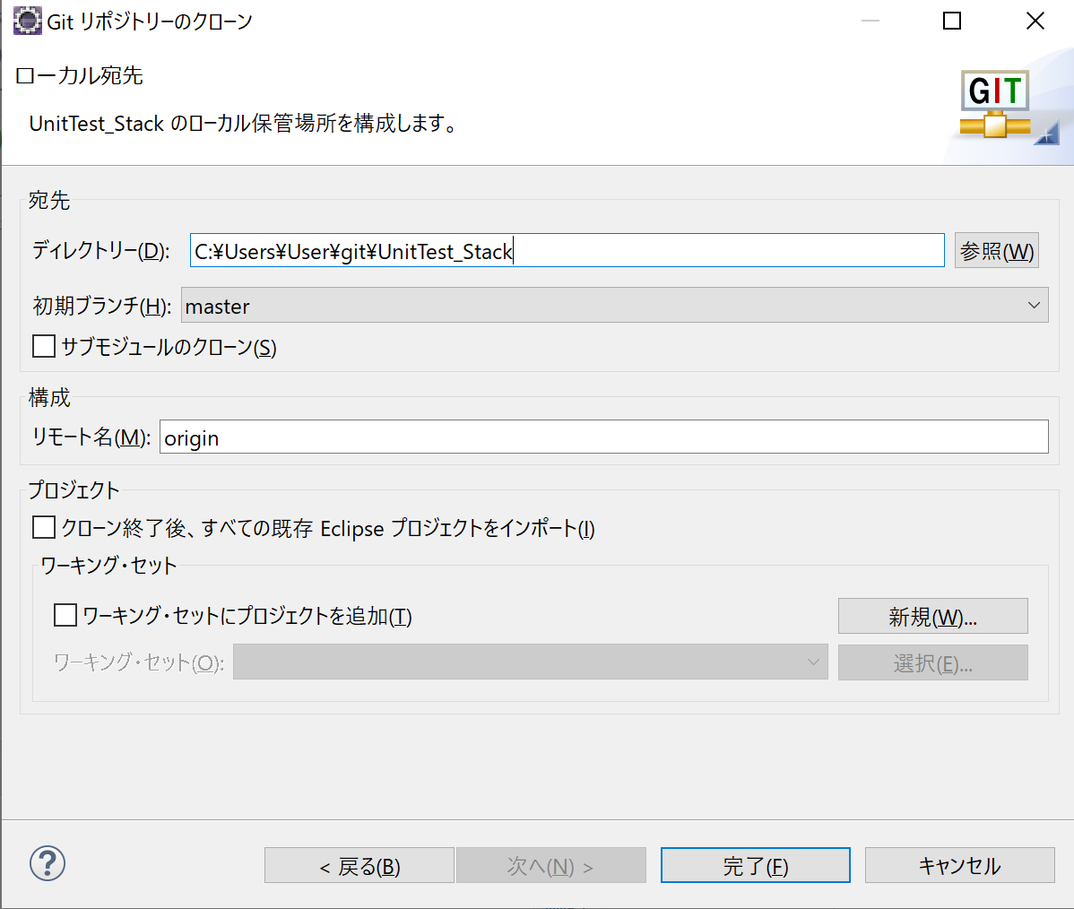Click the リモート名 origin text field
The image size is (1074, 909).
click(x=604, y=437)
